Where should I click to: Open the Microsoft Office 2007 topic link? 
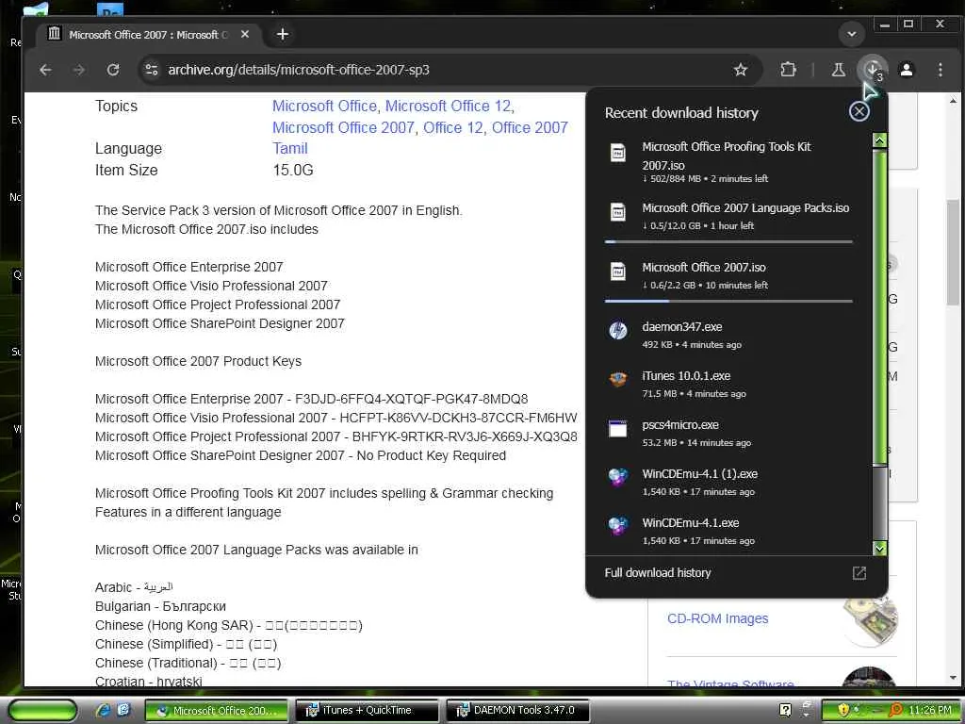pos(343,127)
